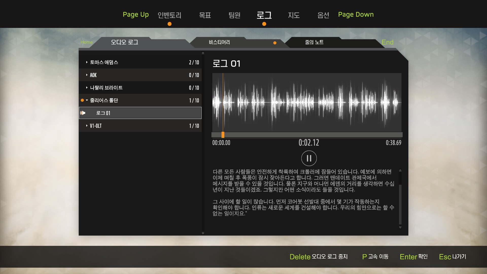Click the audio waveform display
The height and width of the screenshot is (274, 487).
click(307, 102)
